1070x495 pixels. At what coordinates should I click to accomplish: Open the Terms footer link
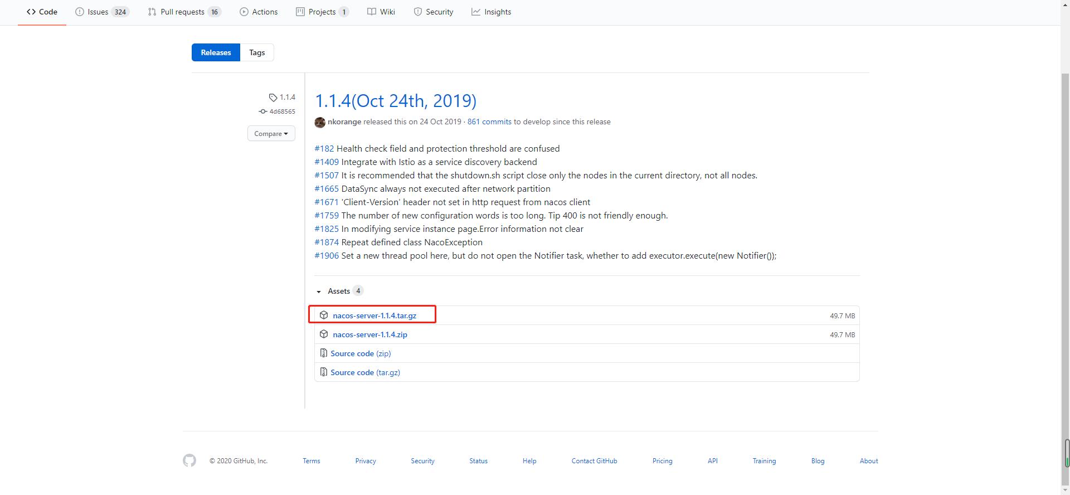(312, 461)
